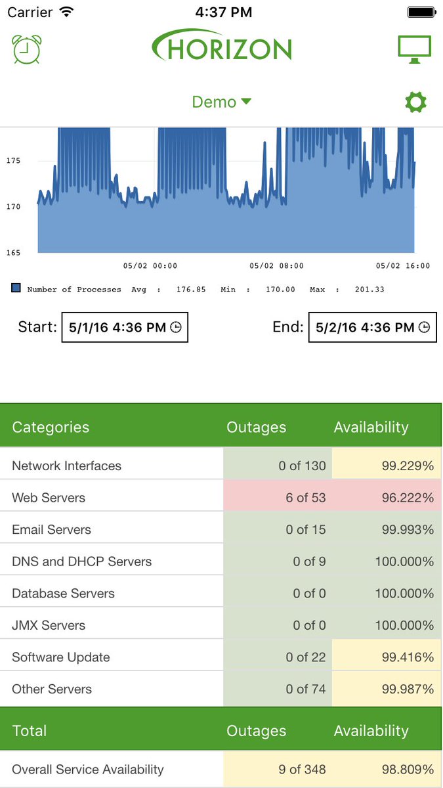The width and height of the screenshot is (443, 788).
Task: Tap the battery icon in status bar
Action: click(421, 12)
